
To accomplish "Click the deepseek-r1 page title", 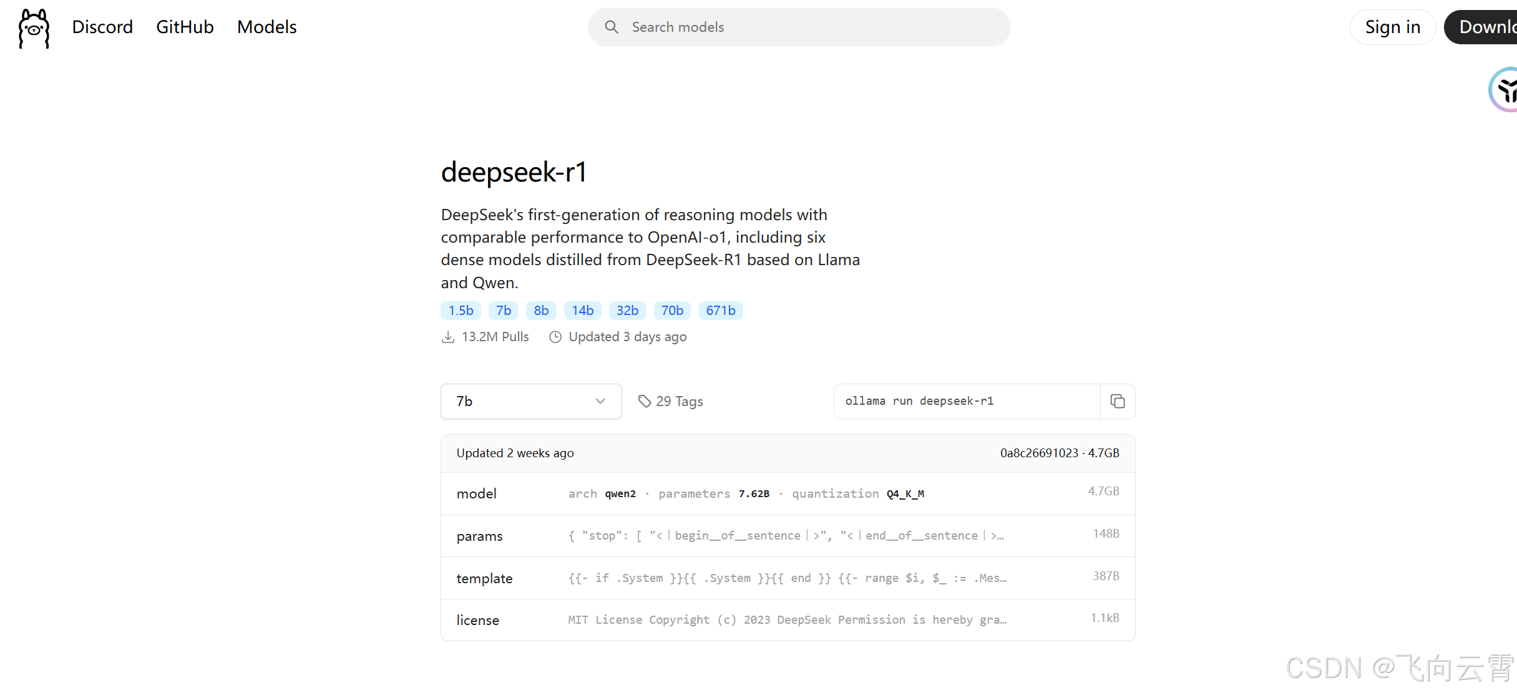I will 514,172.
